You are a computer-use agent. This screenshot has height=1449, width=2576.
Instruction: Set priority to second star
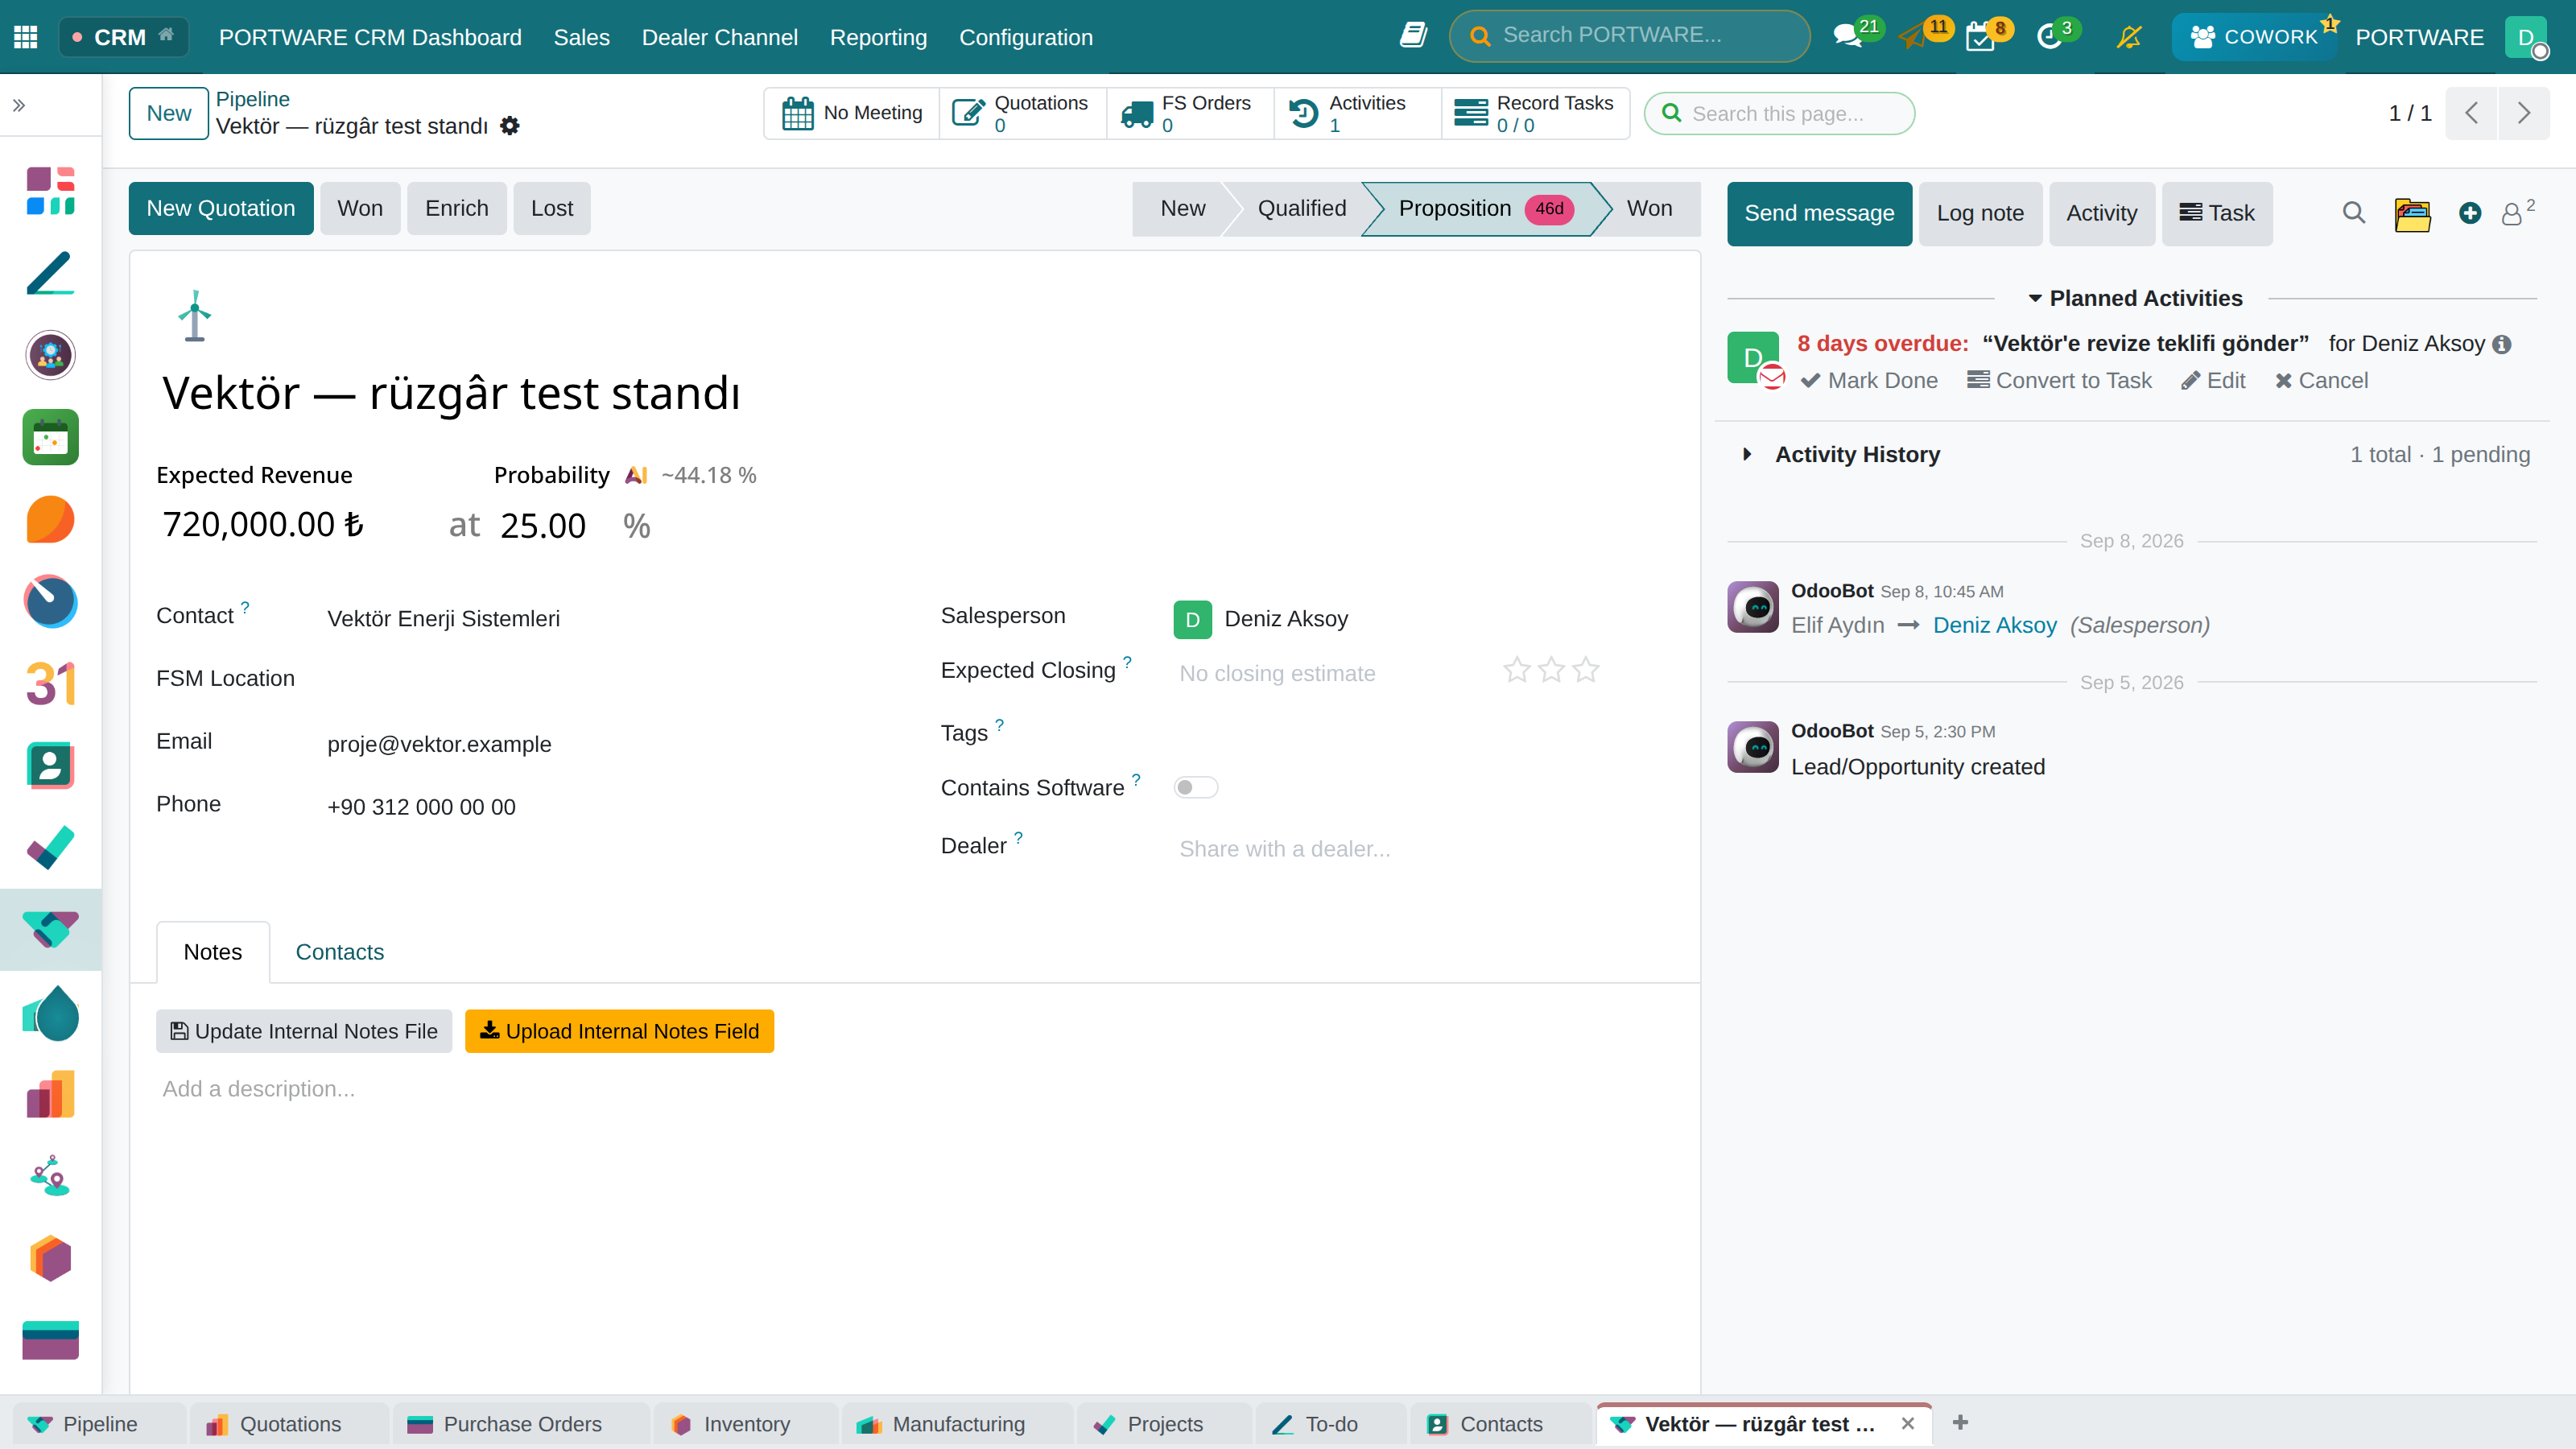point(1551,670)
